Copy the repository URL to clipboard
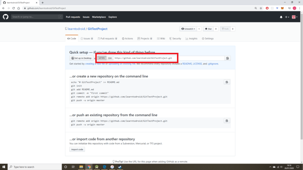This screenshot has width=303, height=170. pyautogui.click(x=227, y=58)
